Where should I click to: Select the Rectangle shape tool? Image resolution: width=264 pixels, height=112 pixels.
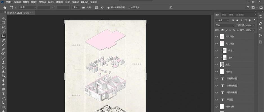pyautogui.click(x=3, y=107)
